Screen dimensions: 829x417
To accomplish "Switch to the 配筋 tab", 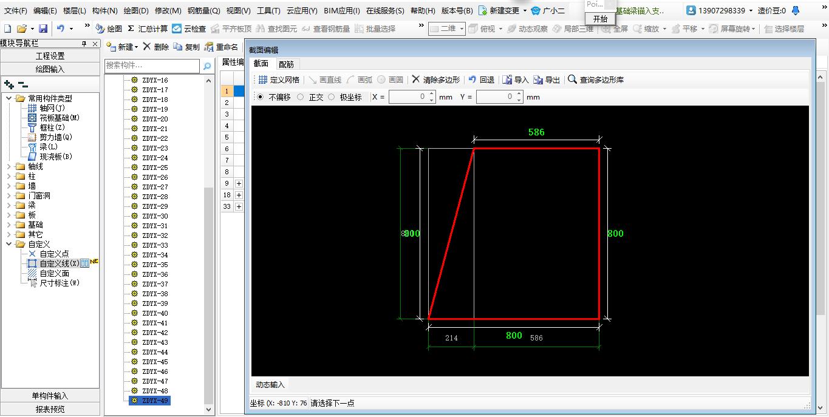I will point(286,64).
